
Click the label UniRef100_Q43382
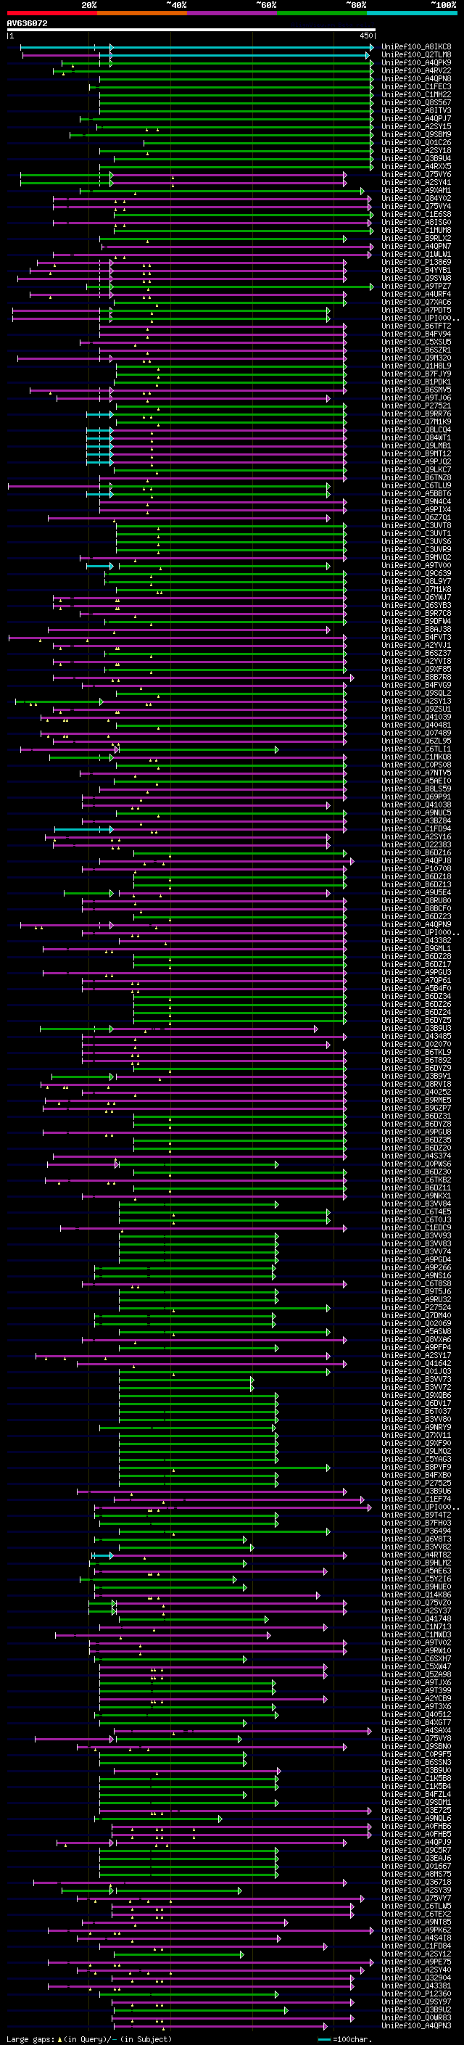tap(416, 941)
